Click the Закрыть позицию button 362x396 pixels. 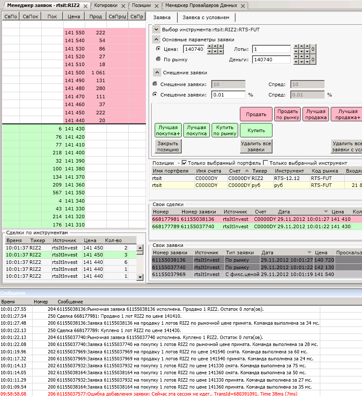pyautogui.click(x=168, y=146)
